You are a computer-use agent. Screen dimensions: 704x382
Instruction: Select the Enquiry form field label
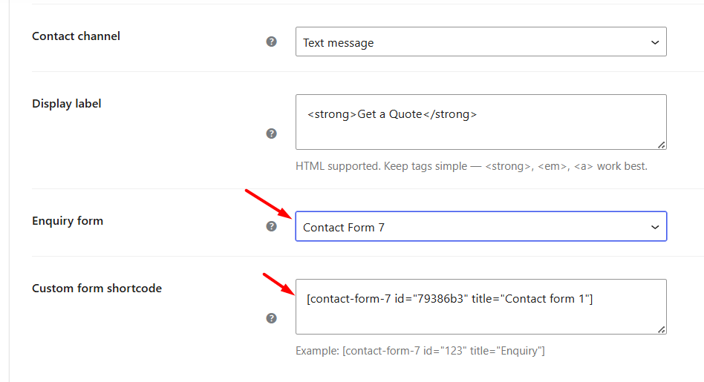[x=68, y=221]
